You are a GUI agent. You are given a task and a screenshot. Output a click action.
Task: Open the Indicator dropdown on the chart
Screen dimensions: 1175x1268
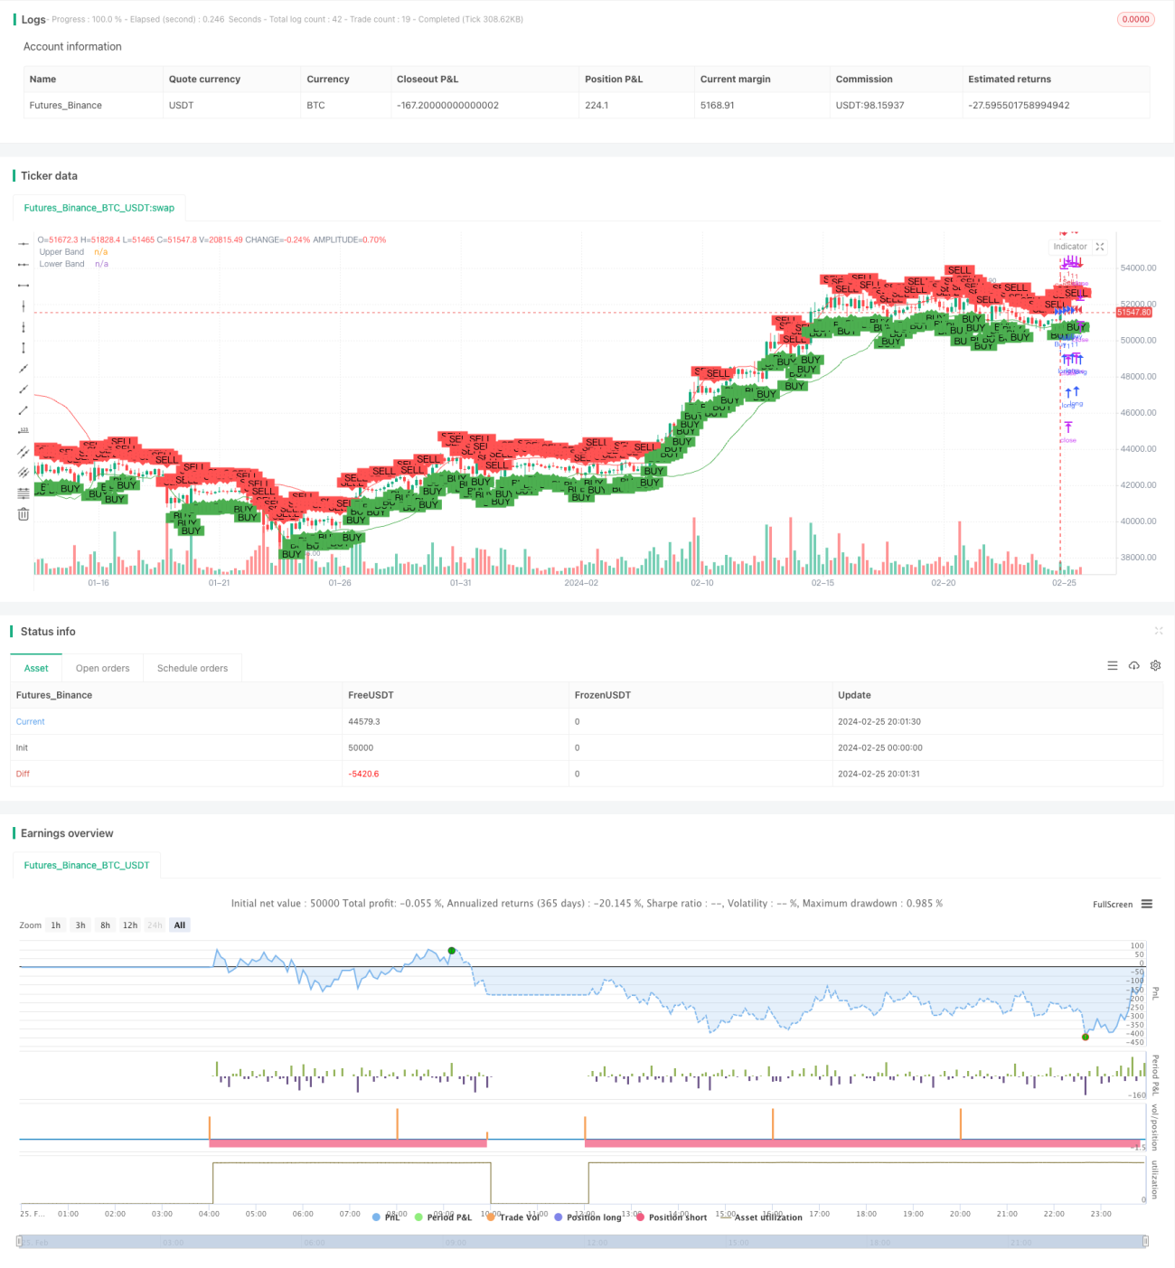[x=1070, y=247]
